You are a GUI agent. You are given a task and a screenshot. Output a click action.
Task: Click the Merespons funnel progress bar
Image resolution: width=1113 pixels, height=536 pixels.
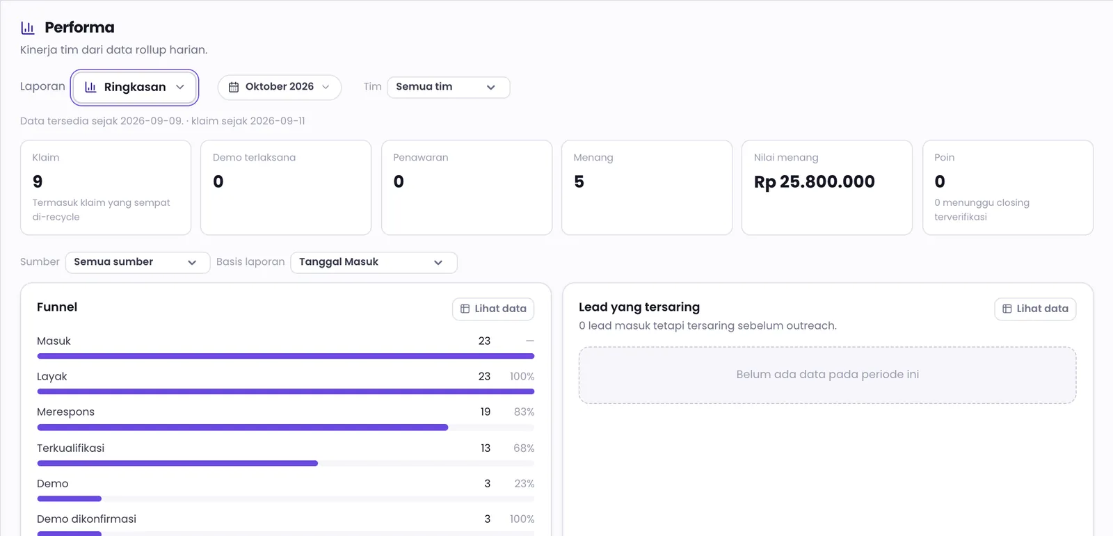286,428
